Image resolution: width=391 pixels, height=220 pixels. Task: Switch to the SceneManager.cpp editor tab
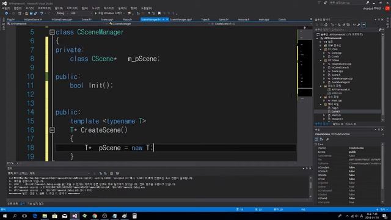181,19
